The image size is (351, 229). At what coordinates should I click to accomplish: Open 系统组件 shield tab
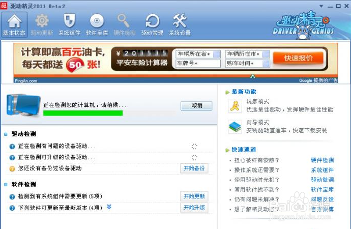click(70, 25)
